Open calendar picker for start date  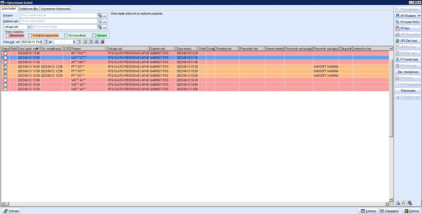(x=45, y=42)
